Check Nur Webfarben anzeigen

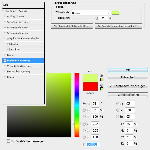pyautogui.click(x=8, y=141)
